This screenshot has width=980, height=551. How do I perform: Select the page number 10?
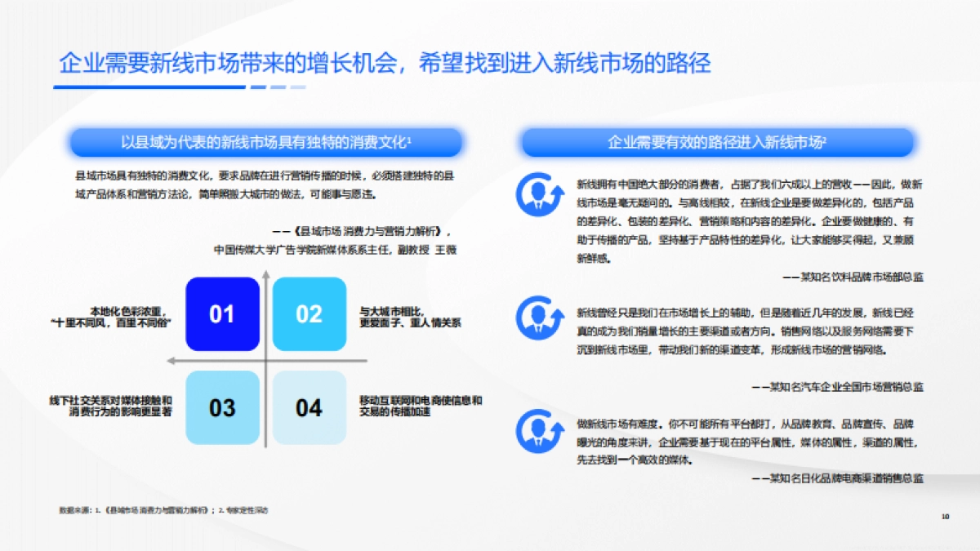(945, 517)
